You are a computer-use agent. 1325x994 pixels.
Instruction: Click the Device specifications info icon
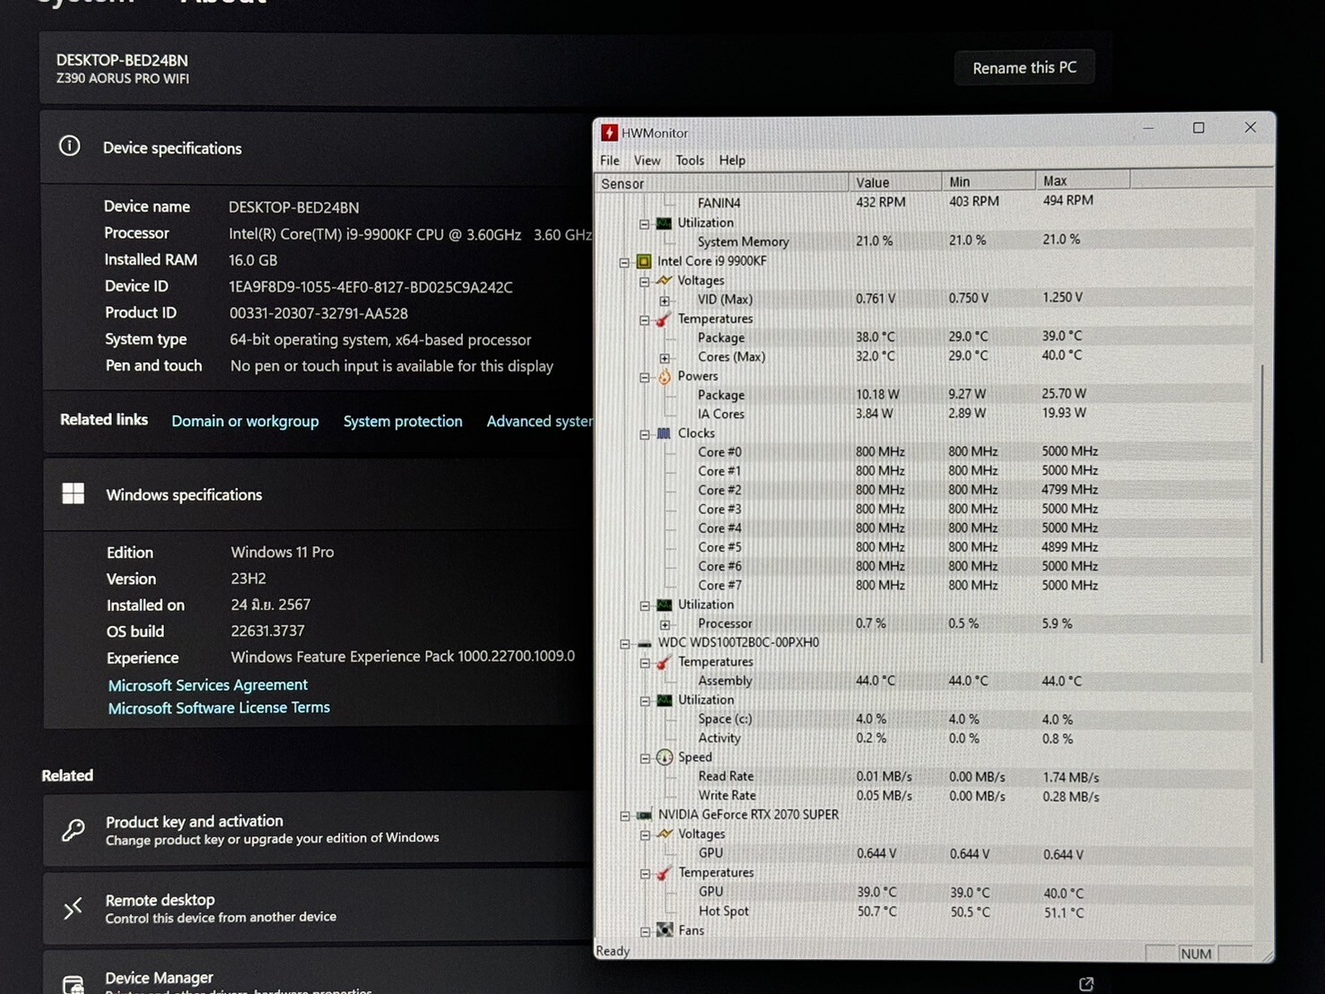70,146
